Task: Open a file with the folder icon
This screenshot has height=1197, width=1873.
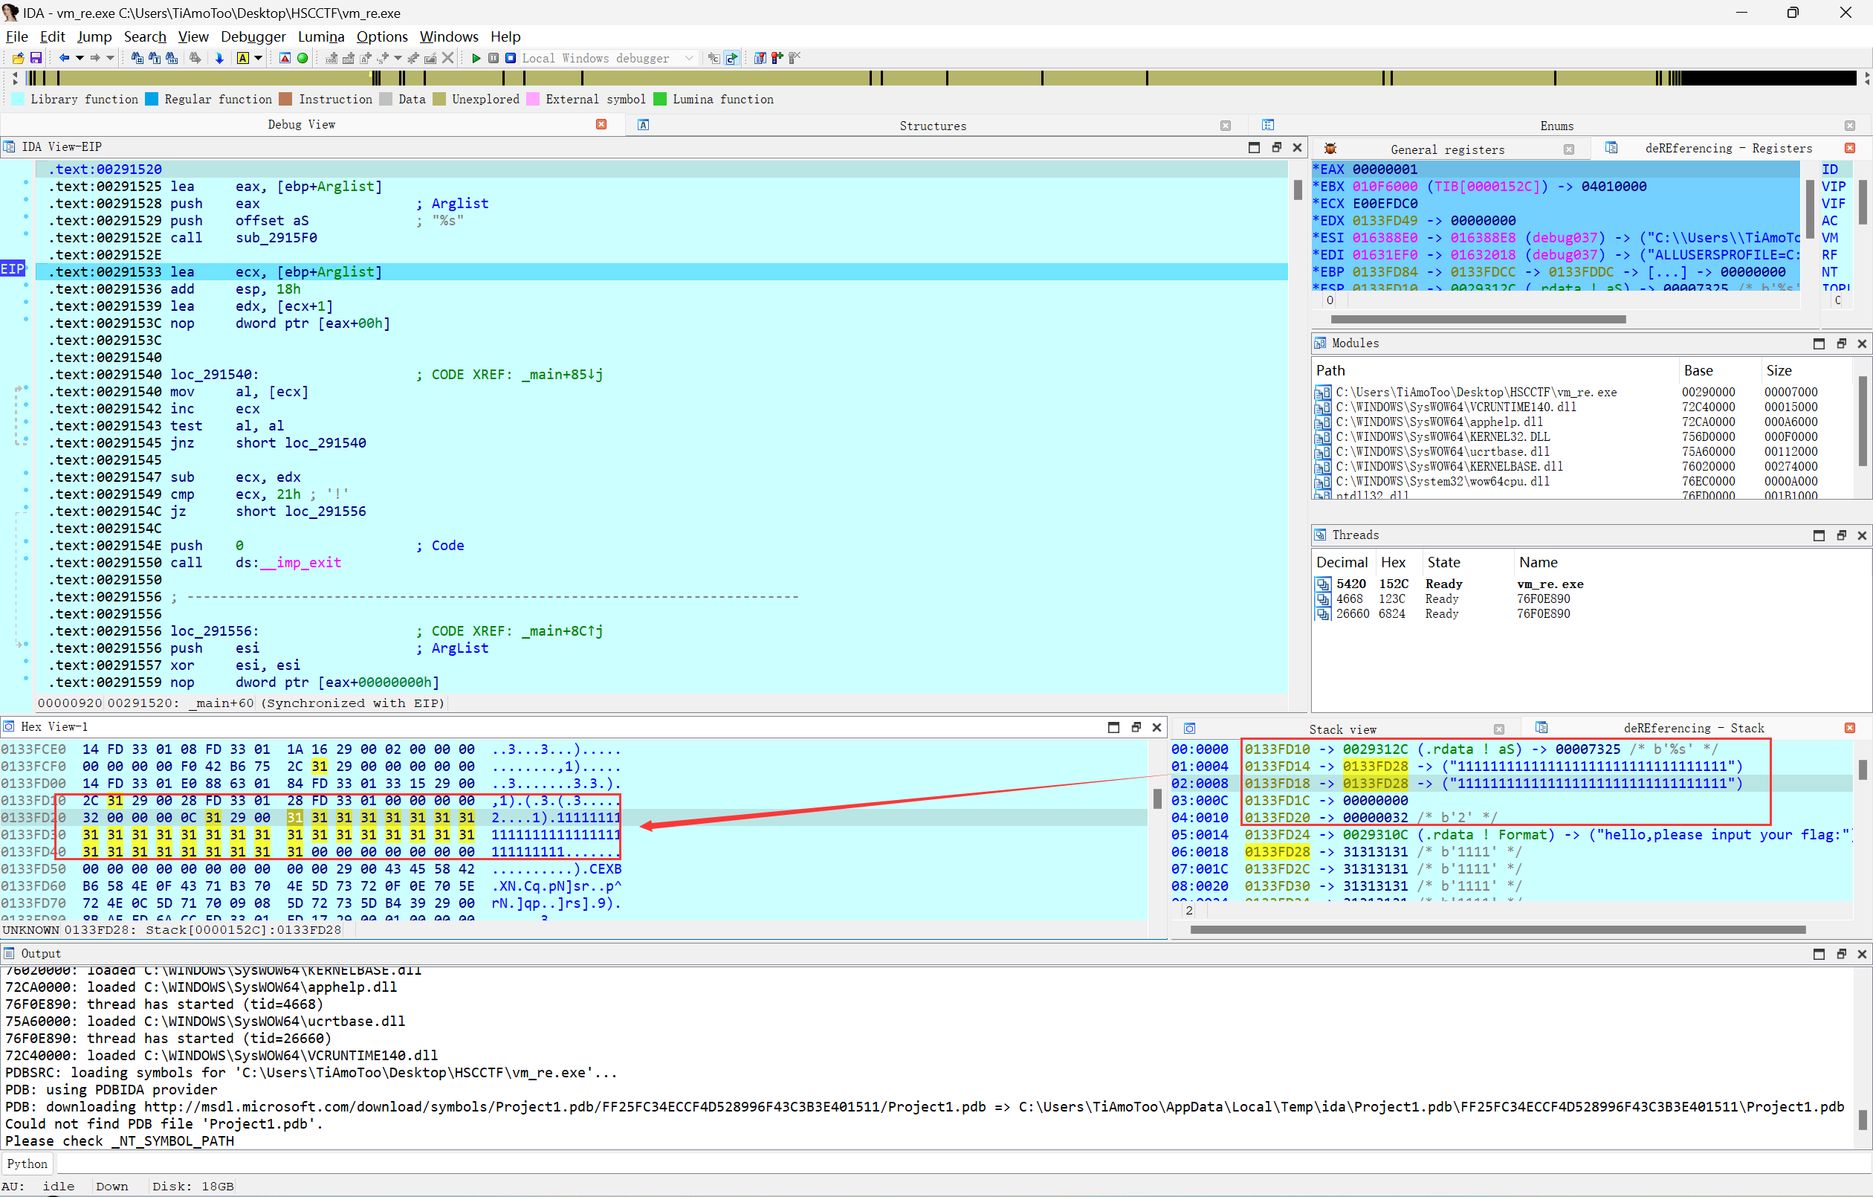Action: (x=17, y=59)
